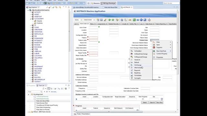207x116 pixels.
Task: Click the blue round checkmark icon in toolbar
Action: (141, 20)
